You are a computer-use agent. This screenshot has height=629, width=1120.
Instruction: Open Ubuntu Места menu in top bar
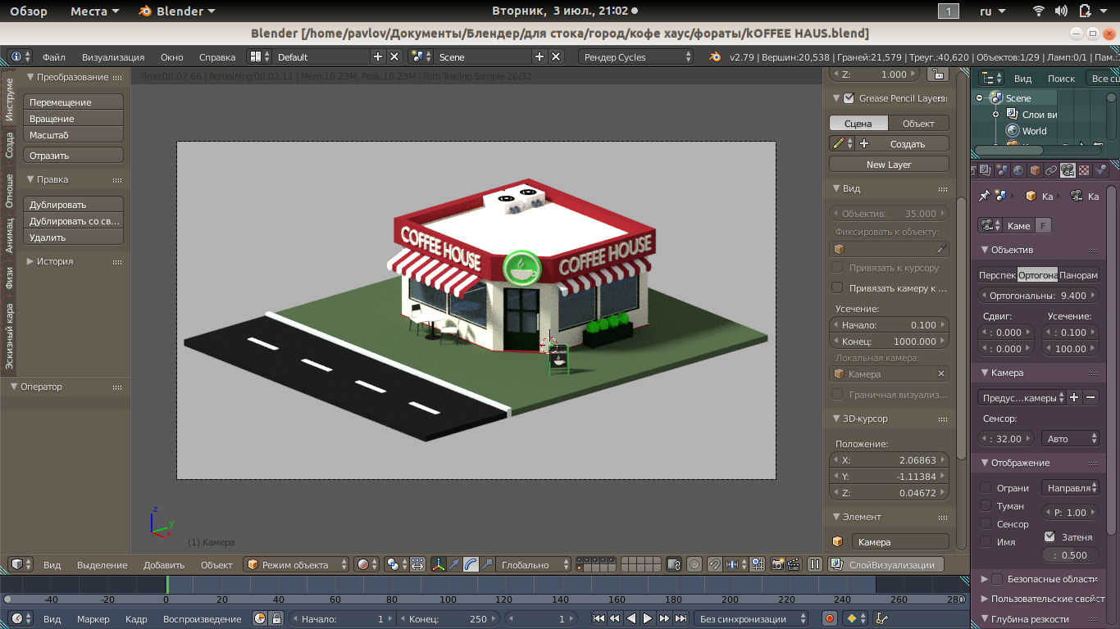pyautogui.click(x=94, y=11)
